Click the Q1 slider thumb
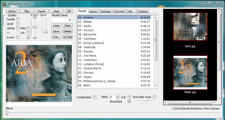Viewport: 225px width, 120px height. point(46,32)
